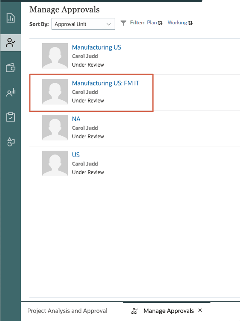Click the Sort By: label
This screenshot has height=321, width=240.
point(39,24)
